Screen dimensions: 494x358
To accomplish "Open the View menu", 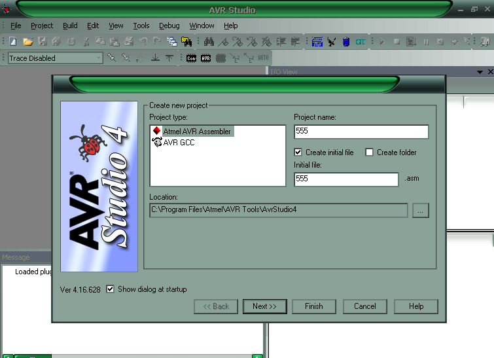I will tap(116, 26).
